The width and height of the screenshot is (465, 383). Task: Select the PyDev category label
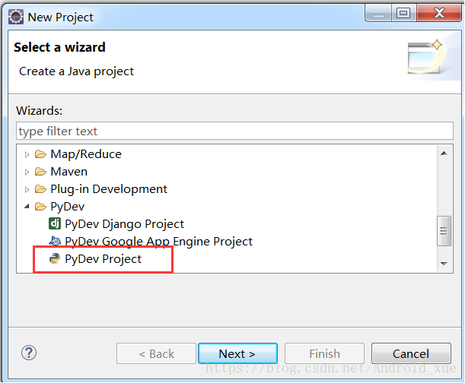click(68, 207)
